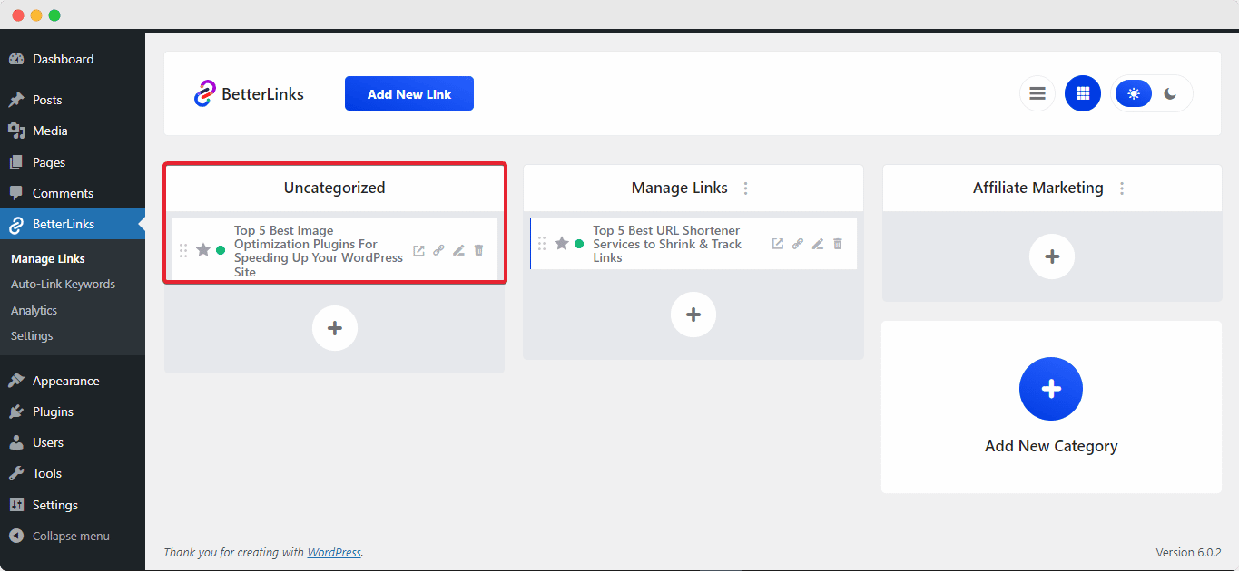Open the Affiliate Marketing category options menu
This screenshot has height=571, width=1239.
[x=1121, y=188]
